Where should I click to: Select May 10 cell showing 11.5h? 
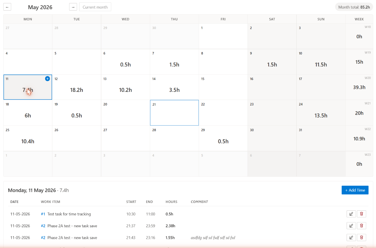coord(321,62)
